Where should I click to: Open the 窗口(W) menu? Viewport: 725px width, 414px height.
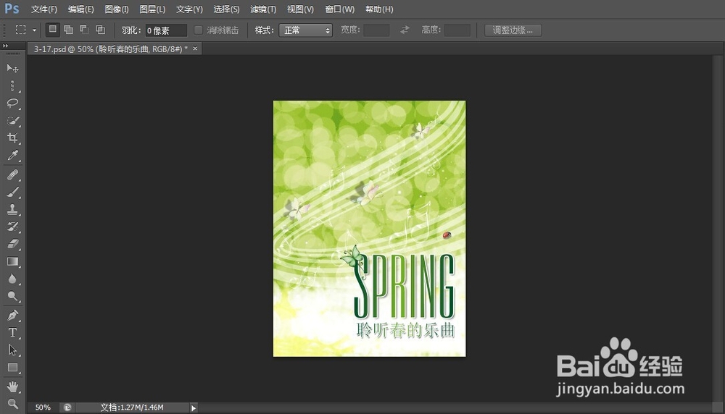tap(340, 9)
